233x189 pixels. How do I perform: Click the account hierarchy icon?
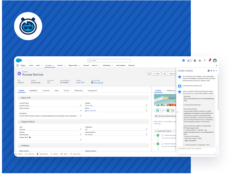tap(149, 74)
